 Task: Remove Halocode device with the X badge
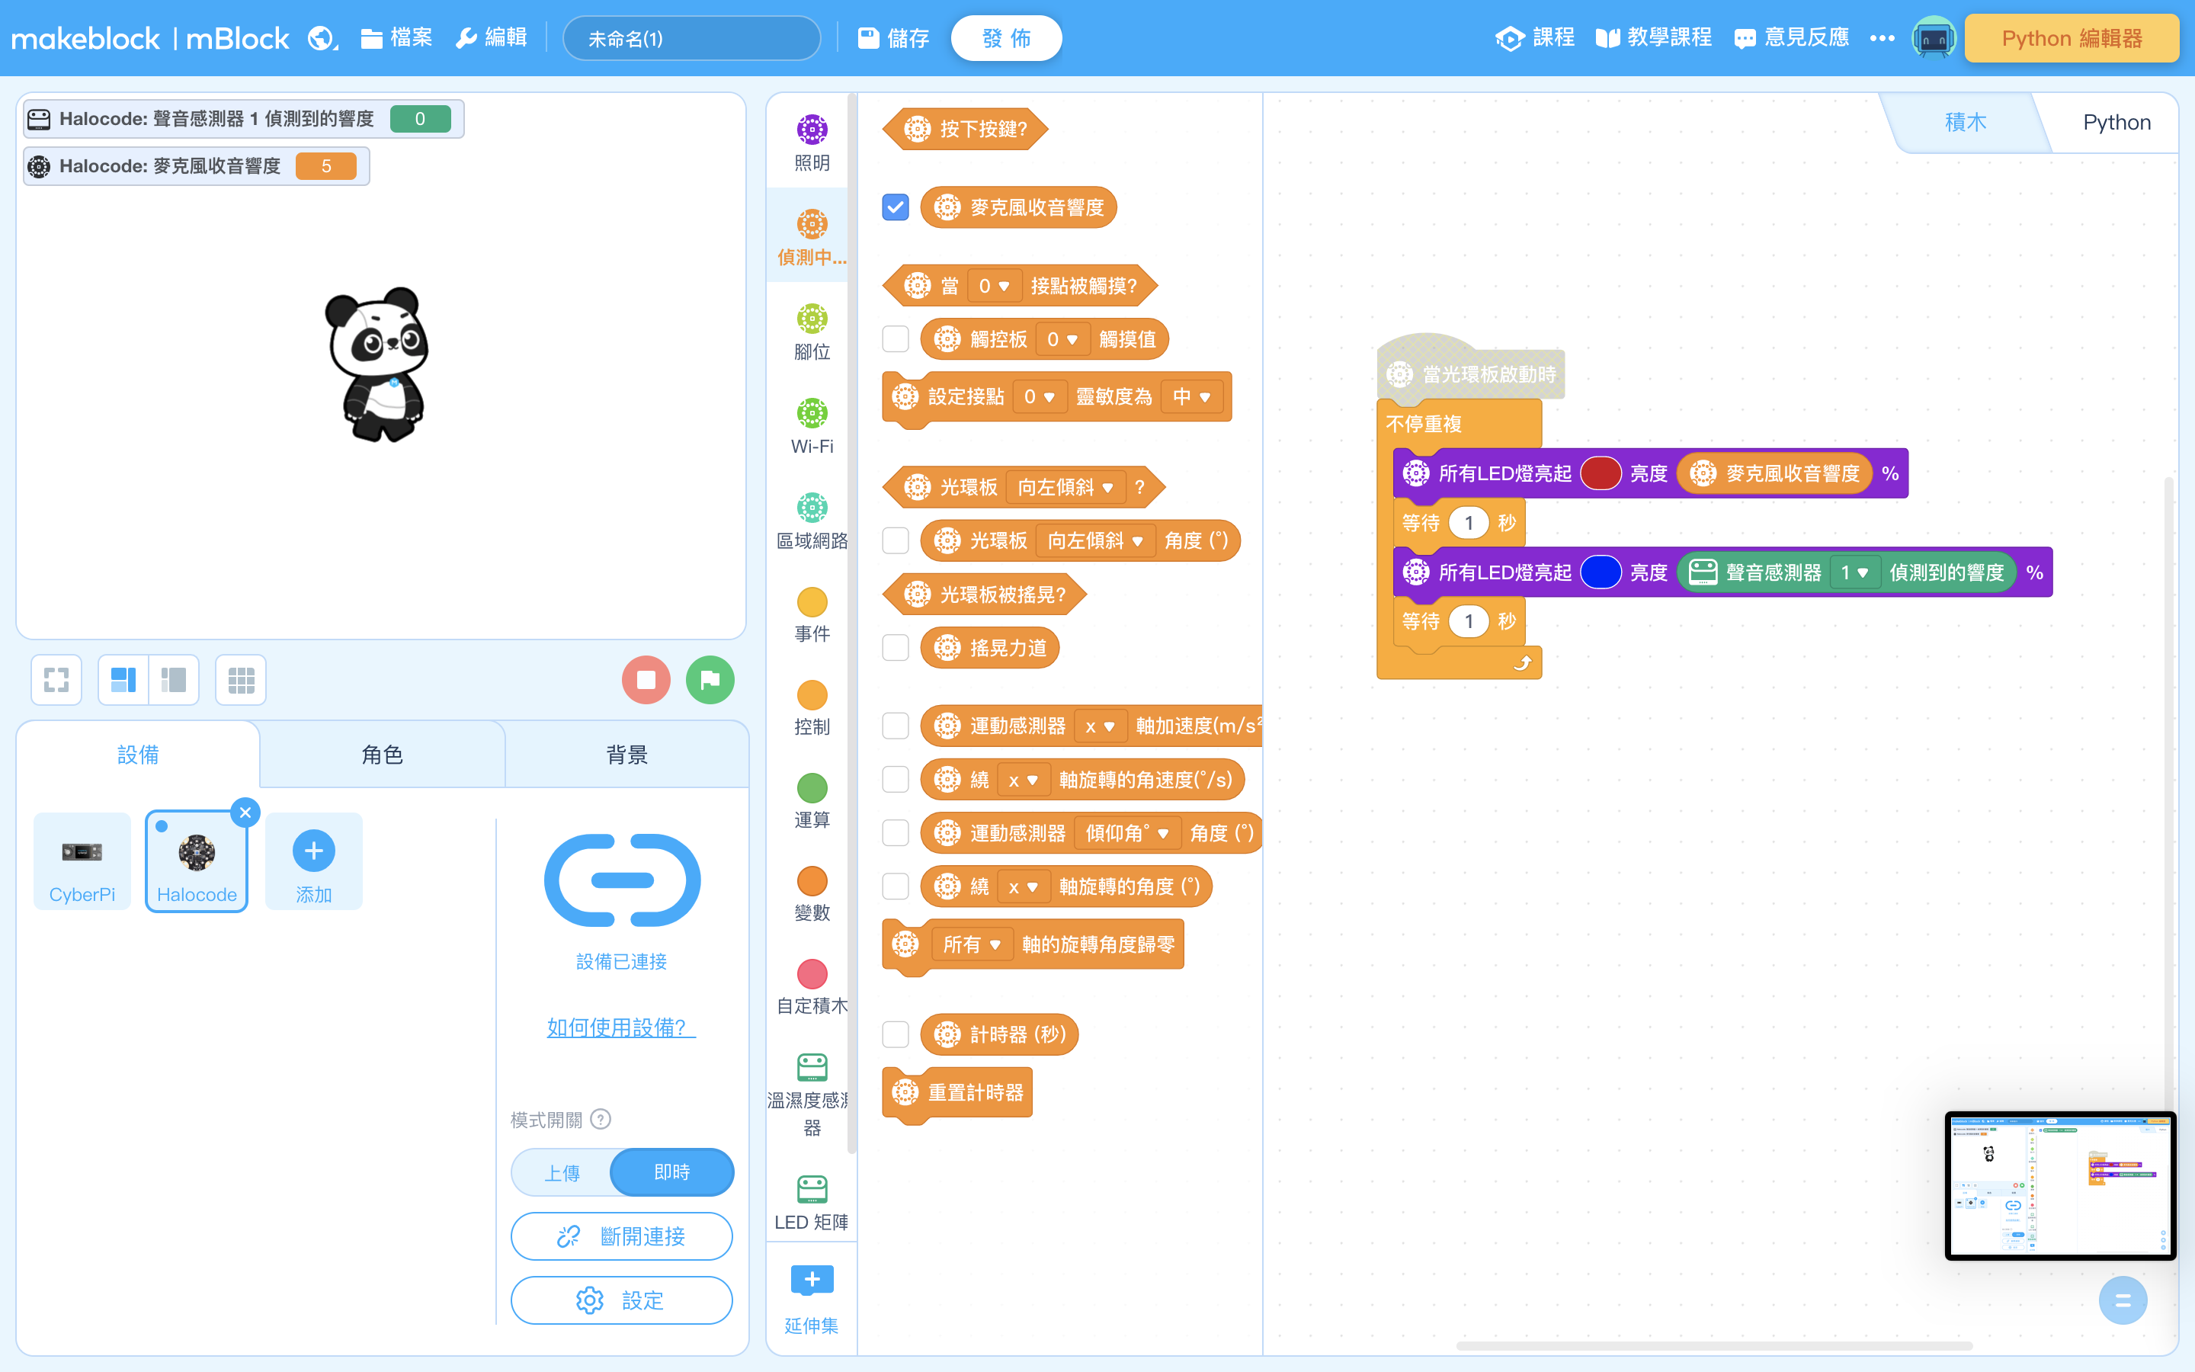coord(245,812)
